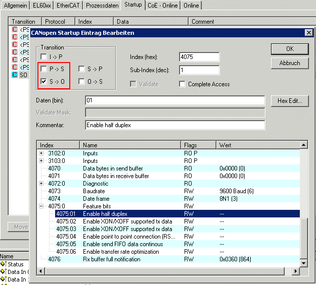Enable the O -> S transition checkbox
Image resolution: width=316 pixels, height=285 pixels.
click(81, 81)
